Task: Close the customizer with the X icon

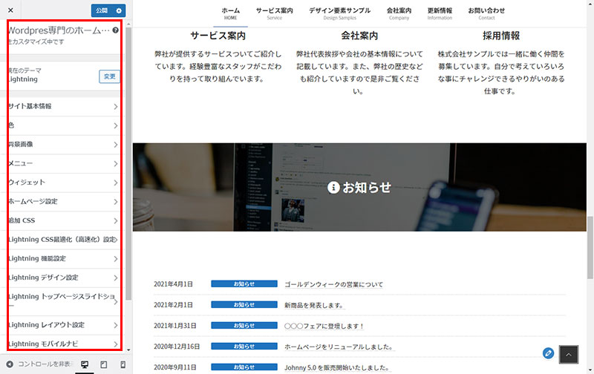Action: tap(10, 10)
